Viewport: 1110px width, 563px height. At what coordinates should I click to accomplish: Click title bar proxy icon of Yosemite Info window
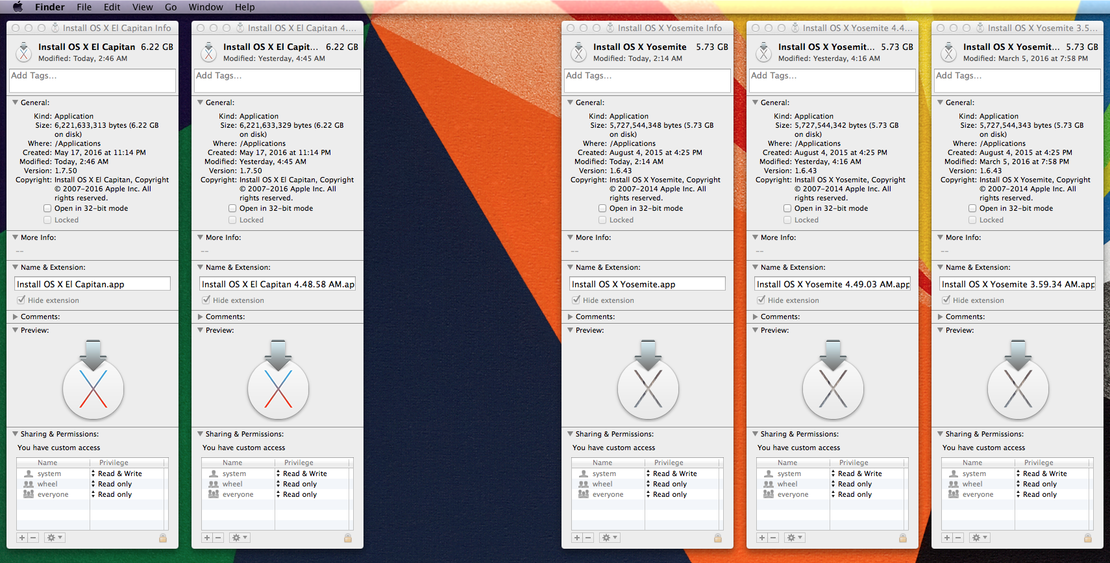click(x=610, y=28)
